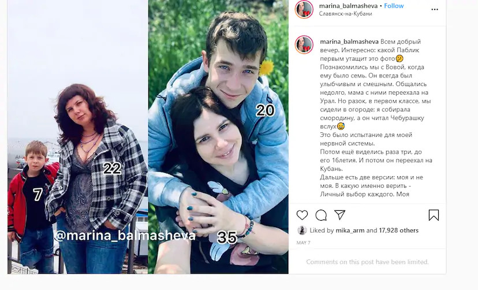The height and width of the screenshot is (290, 478).
Task: Click the right photo of the collage
Action: click(218, 136)
